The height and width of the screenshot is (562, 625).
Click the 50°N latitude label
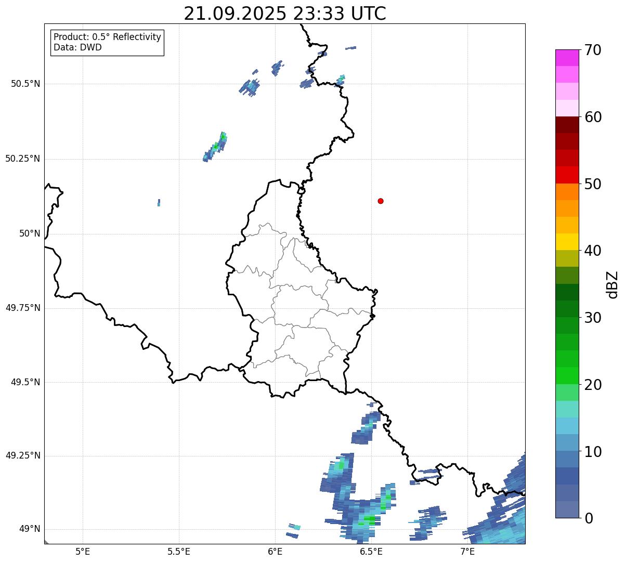point(30,234)
